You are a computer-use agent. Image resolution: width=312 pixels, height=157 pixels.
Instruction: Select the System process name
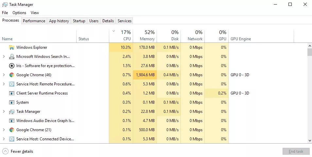(x=23, y=102)
